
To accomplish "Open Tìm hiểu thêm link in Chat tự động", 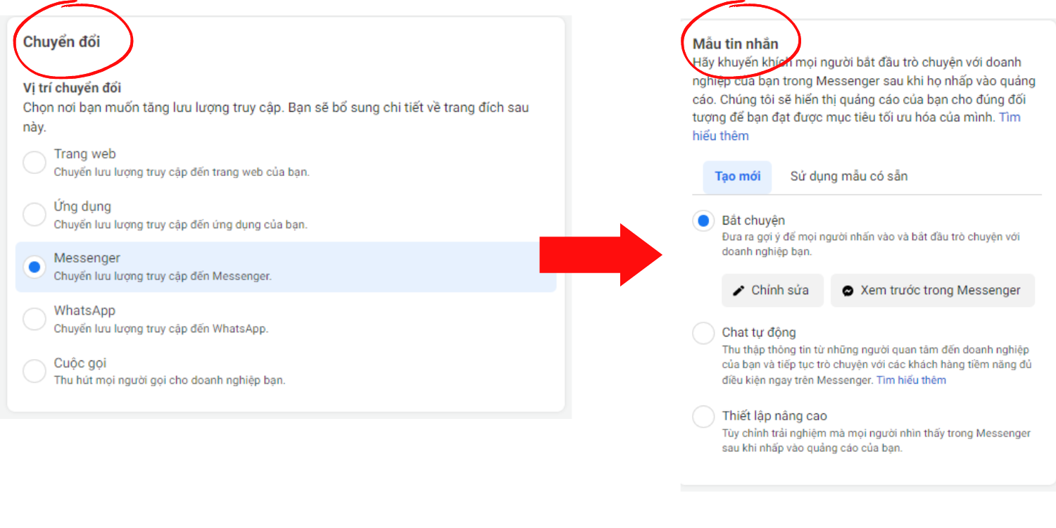I will tap(911, 380).
